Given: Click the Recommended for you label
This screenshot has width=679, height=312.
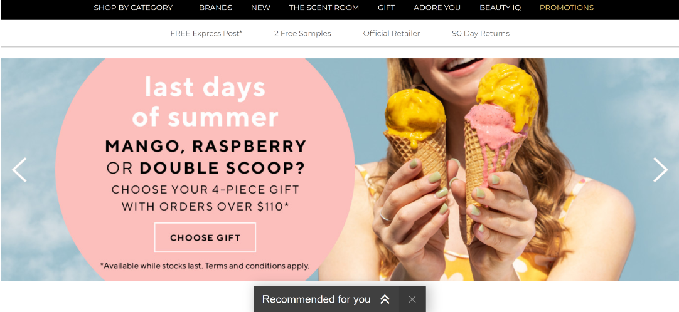Looking at the screenshot, I should [x=316, y=299].
